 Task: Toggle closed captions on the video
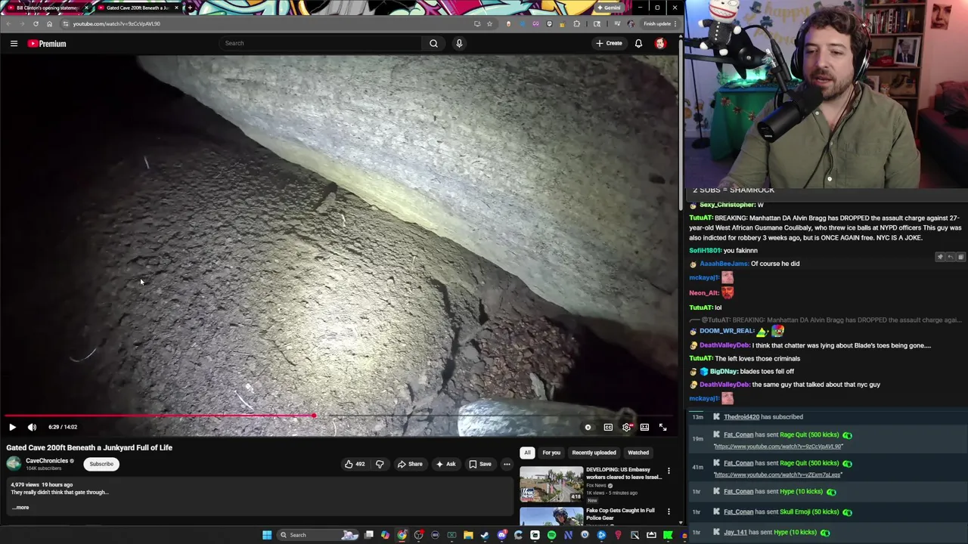[608, 427]
